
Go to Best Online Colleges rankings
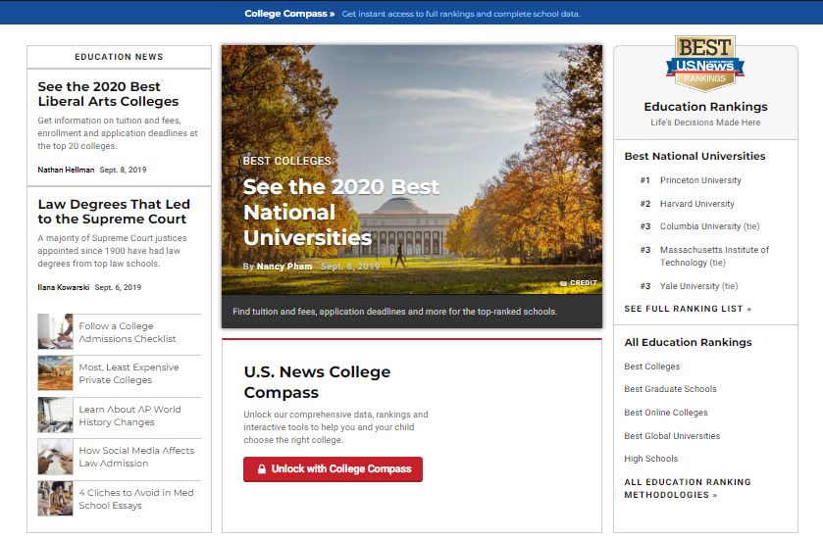click(665, 413)
